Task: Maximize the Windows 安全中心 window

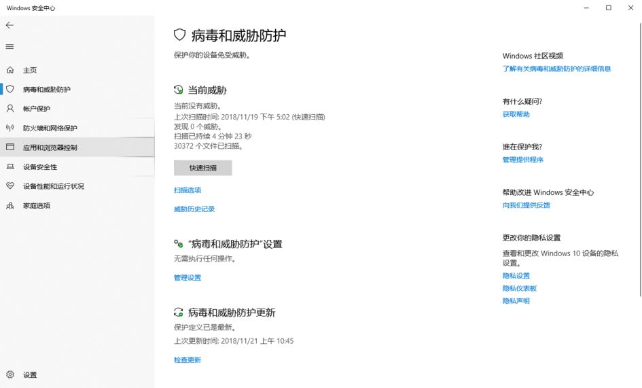Action: coord(609,7)
